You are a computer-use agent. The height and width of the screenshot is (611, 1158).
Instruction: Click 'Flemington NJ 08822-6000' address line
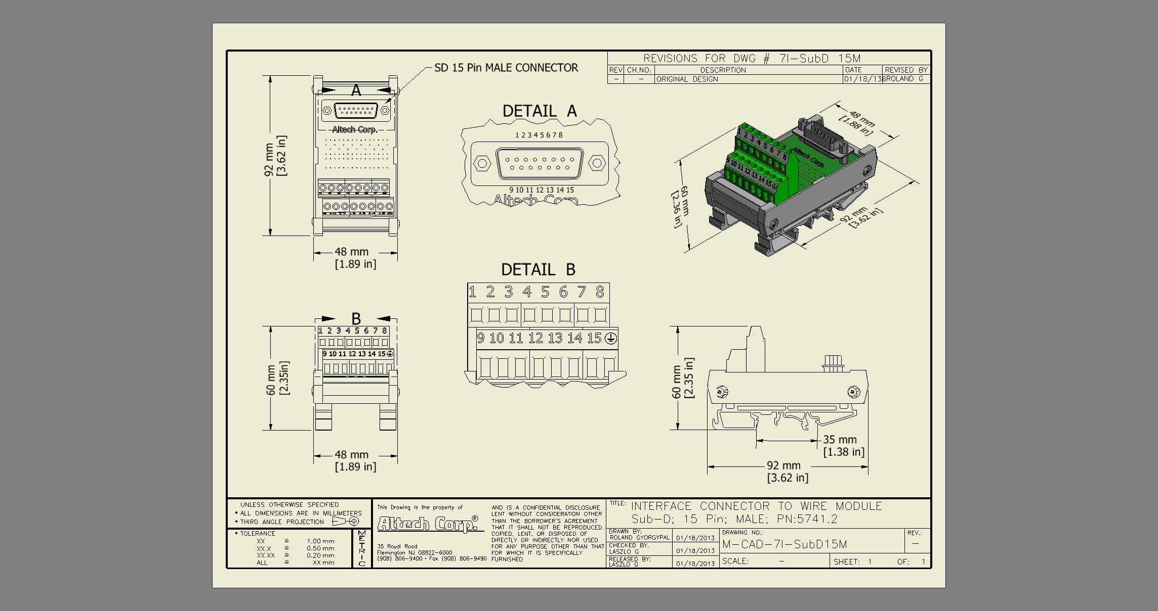415,552
